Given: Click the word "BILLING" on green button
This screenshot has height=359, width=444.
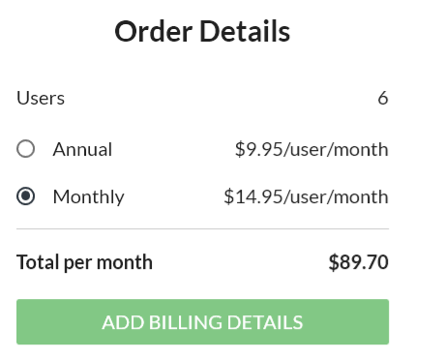Looking at the screenshot, I should click(x=185, y=322).
